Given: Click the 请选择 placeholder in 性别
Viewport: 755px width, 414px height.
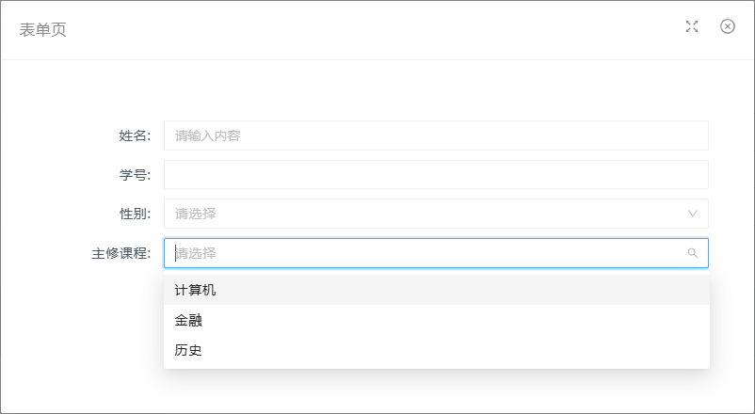Looking at the screenshot, I should pyautogui.click(x=196, y=214).
